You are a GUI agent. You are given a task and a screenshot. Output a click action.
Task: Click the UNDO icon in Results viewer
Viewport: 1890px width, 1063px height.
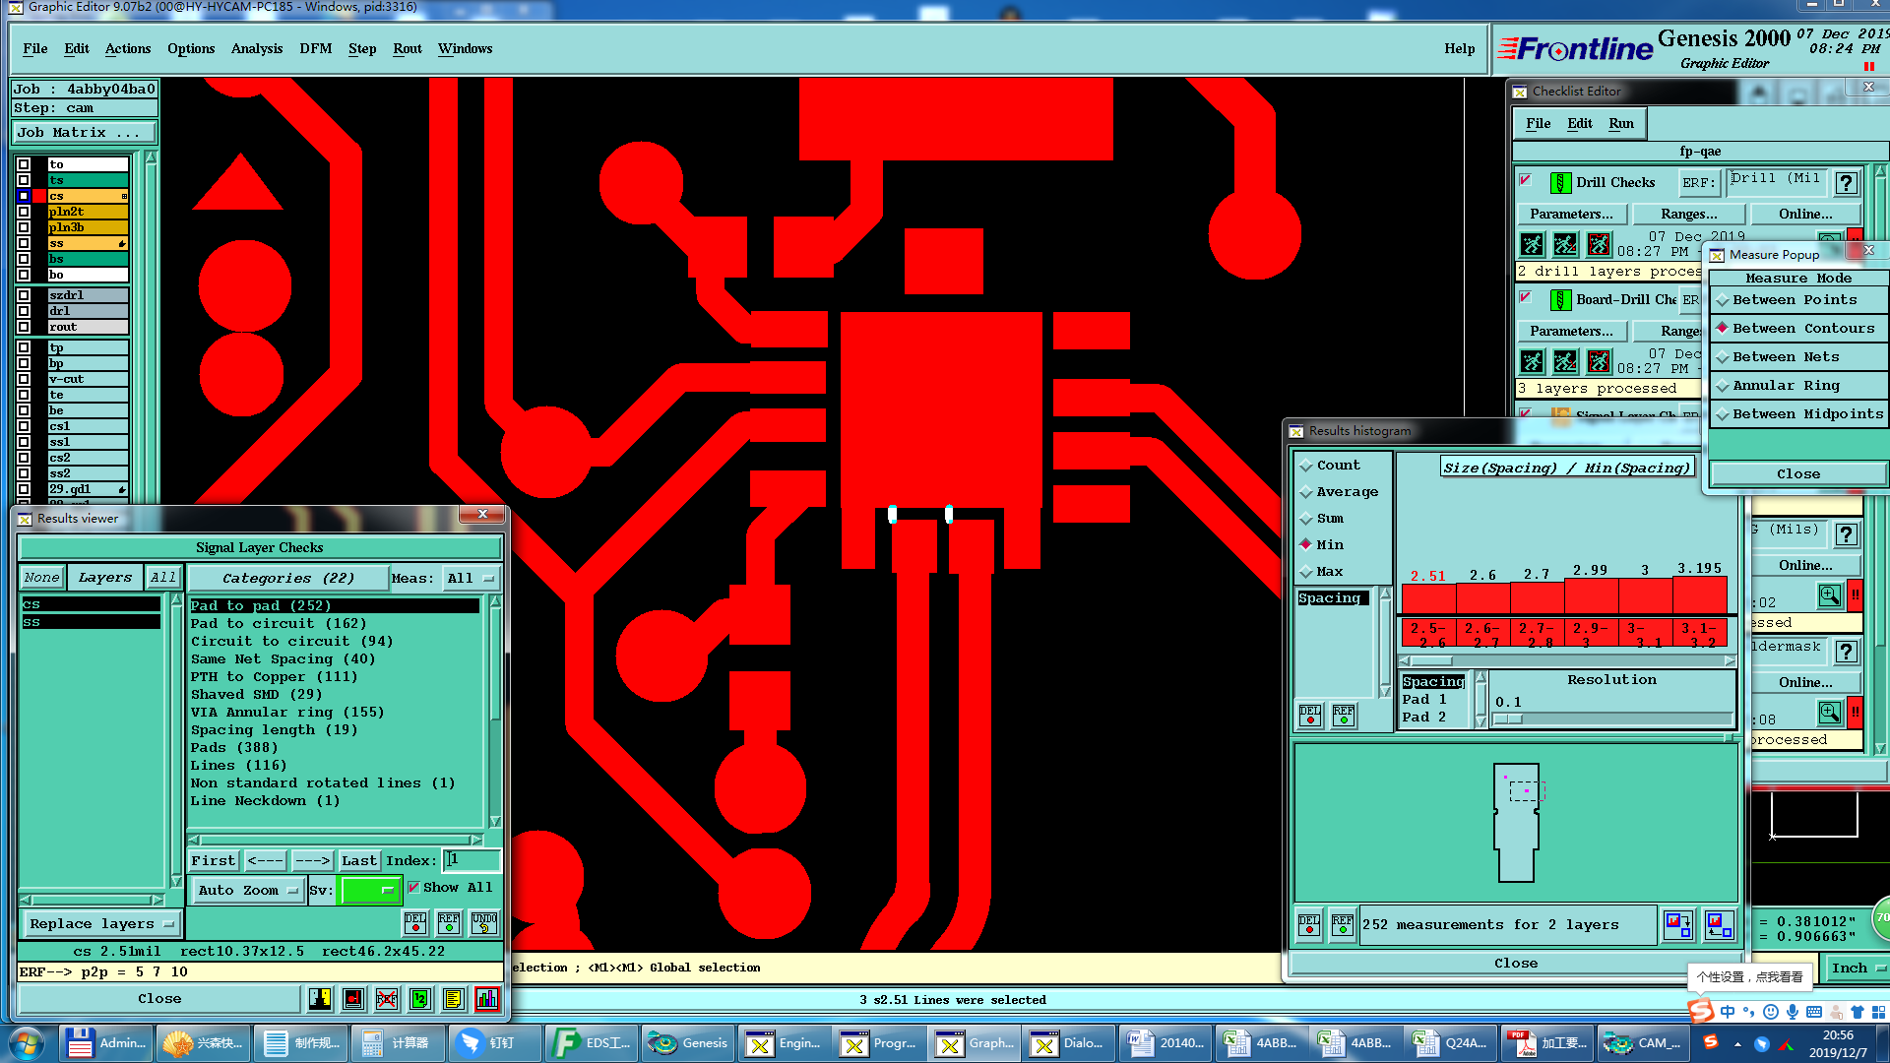tap(483, 922)
